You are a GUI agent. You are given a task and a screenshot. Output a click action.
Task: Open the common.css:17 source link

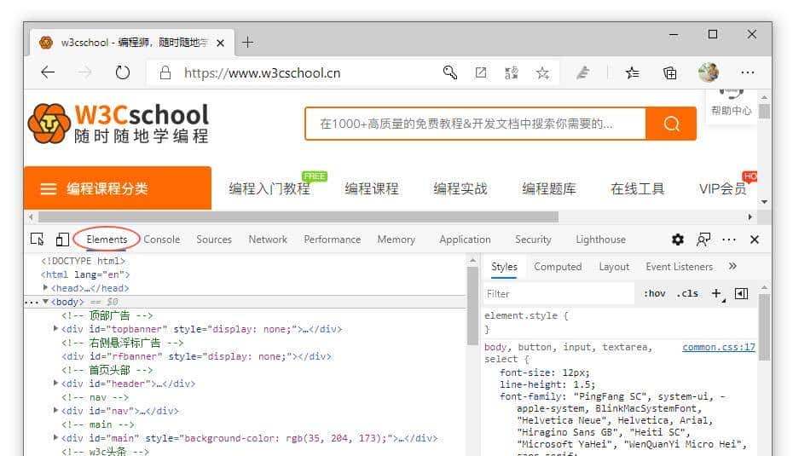coord(719,347)
